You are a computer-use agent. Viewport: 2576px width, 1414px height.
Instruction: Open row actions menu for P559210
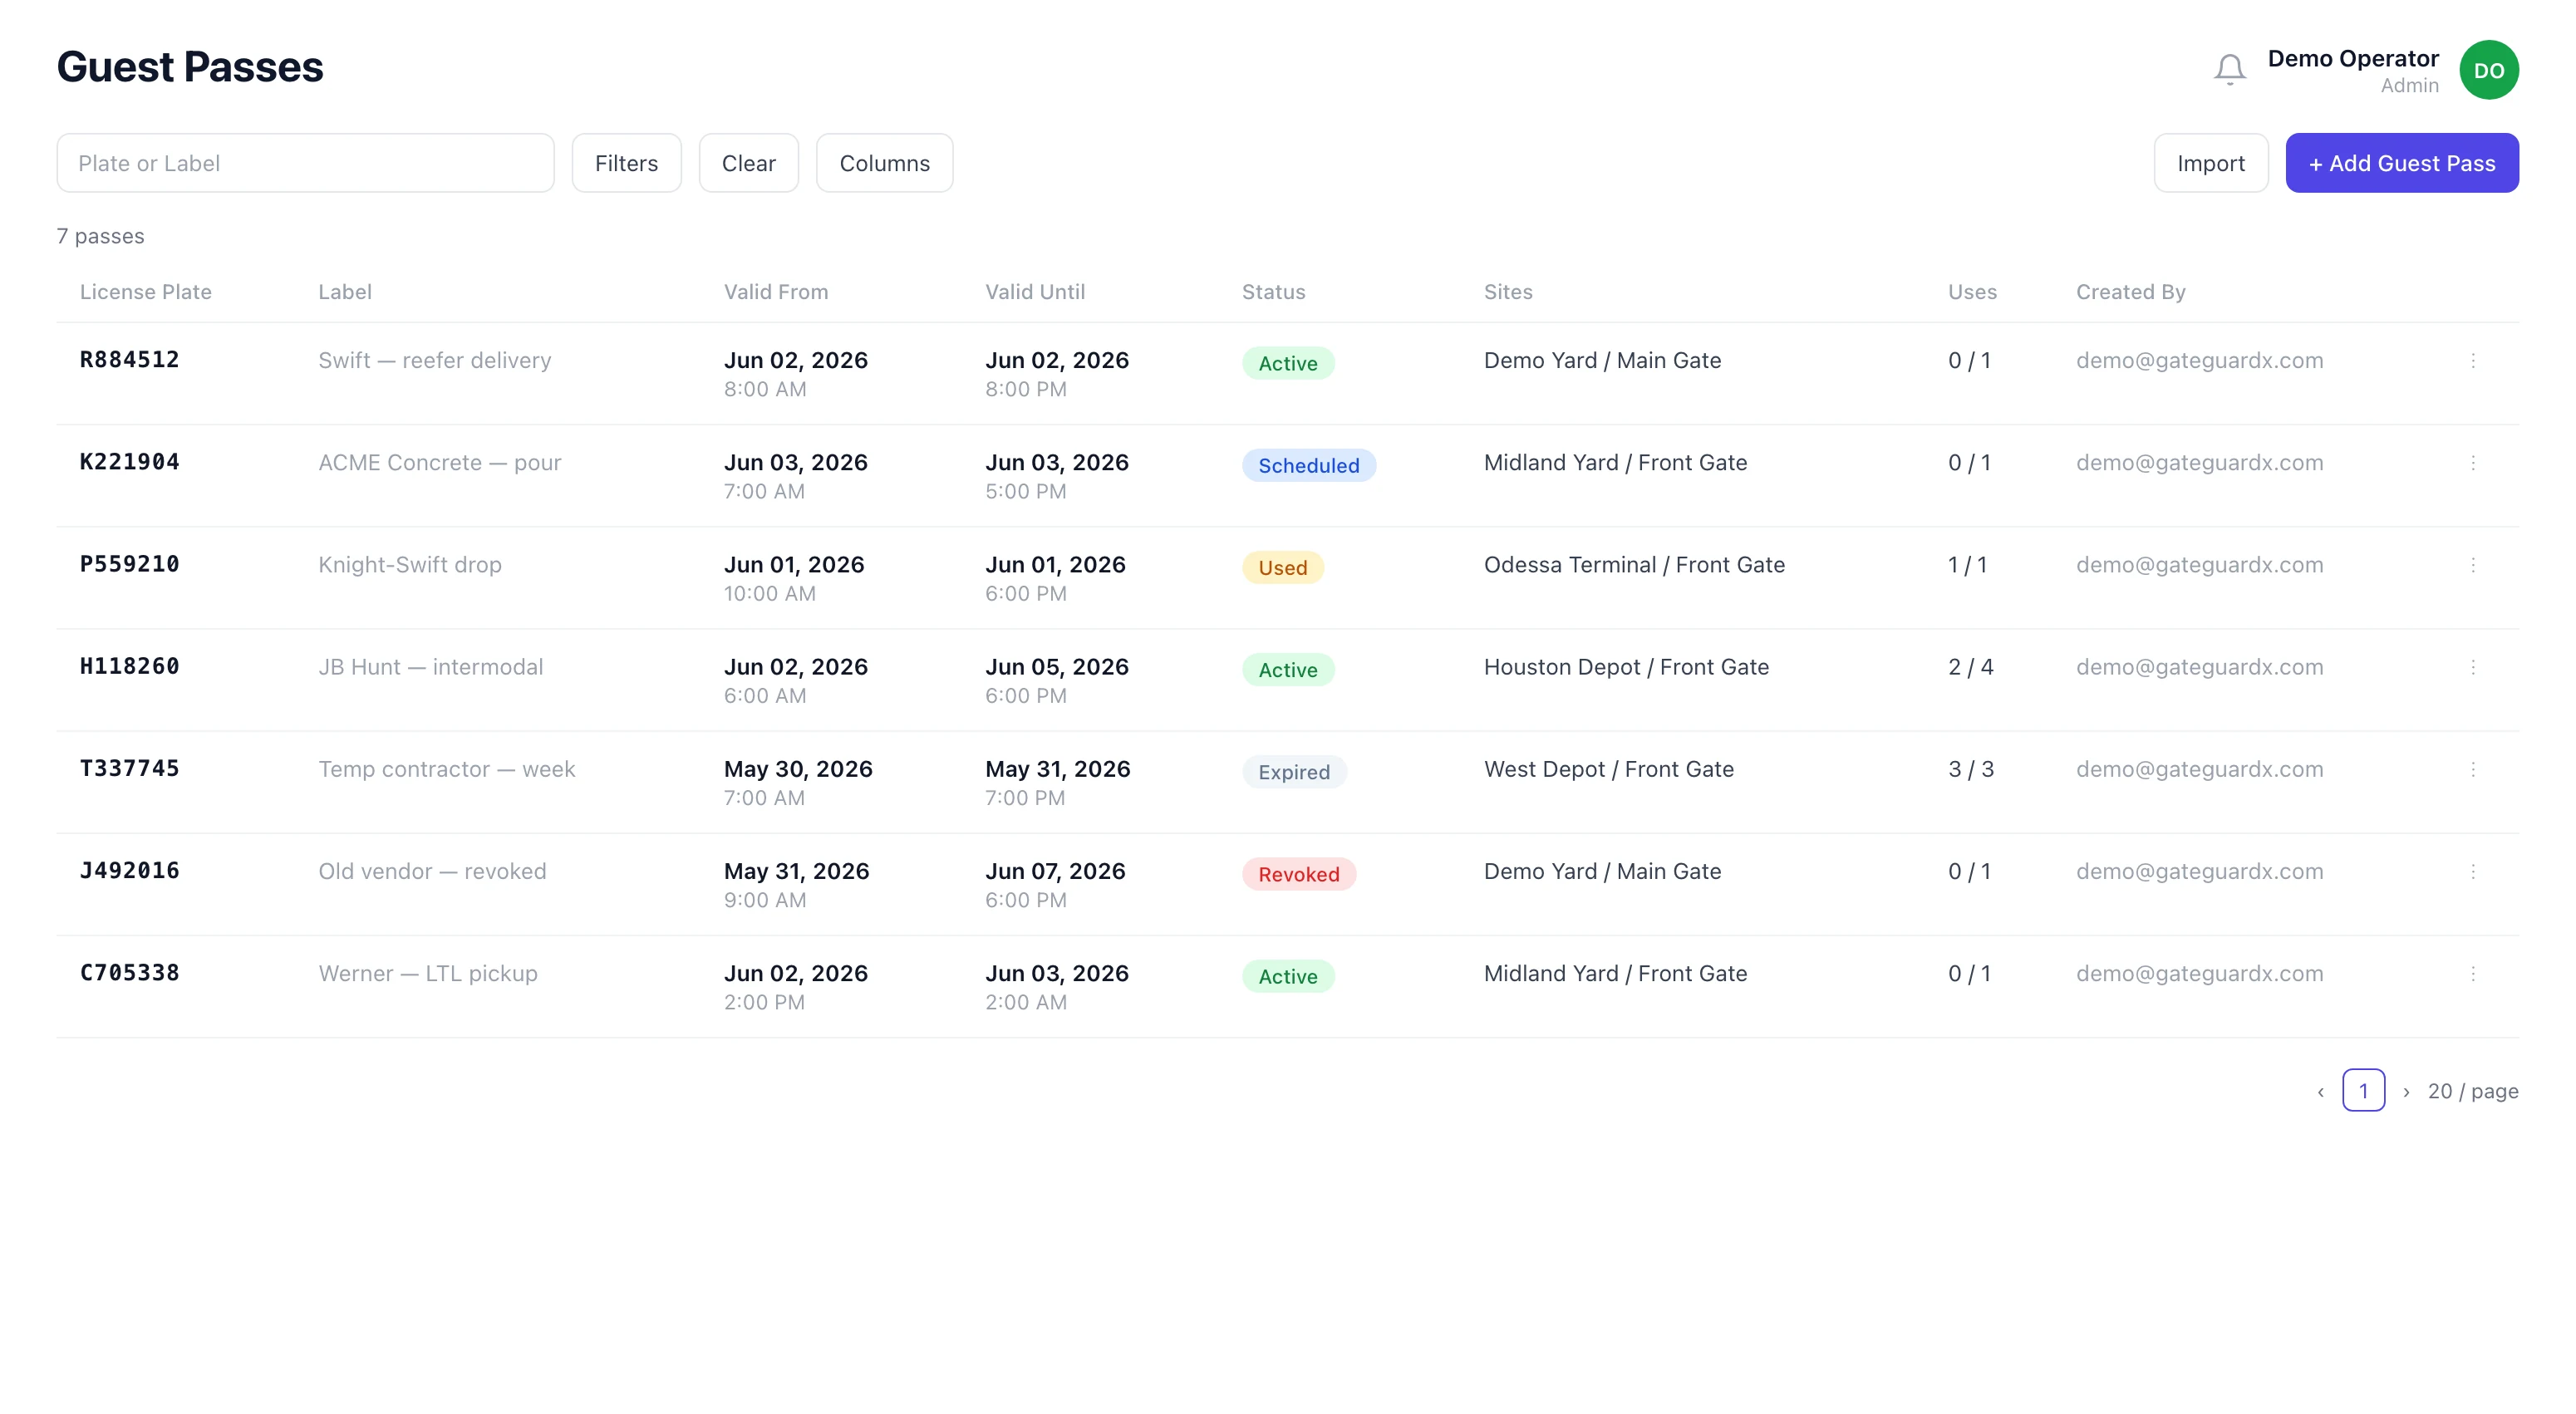click(x=2473, y=564)
